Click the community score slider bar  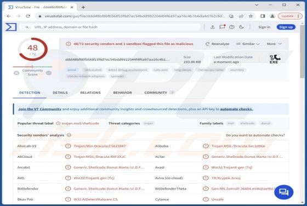coord(33,67)
